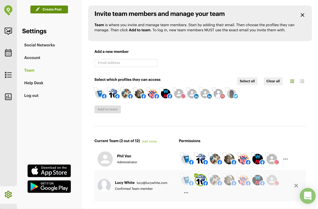Click the settings gear icon

click(8, 195)
